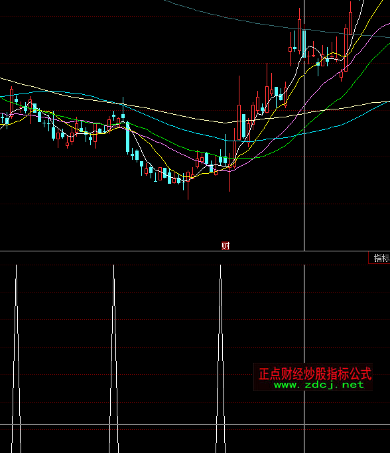The image size is (390, 453).
Task: Click the 正点财经炒股指标公式 watermark title
Action: click(314, 374)
